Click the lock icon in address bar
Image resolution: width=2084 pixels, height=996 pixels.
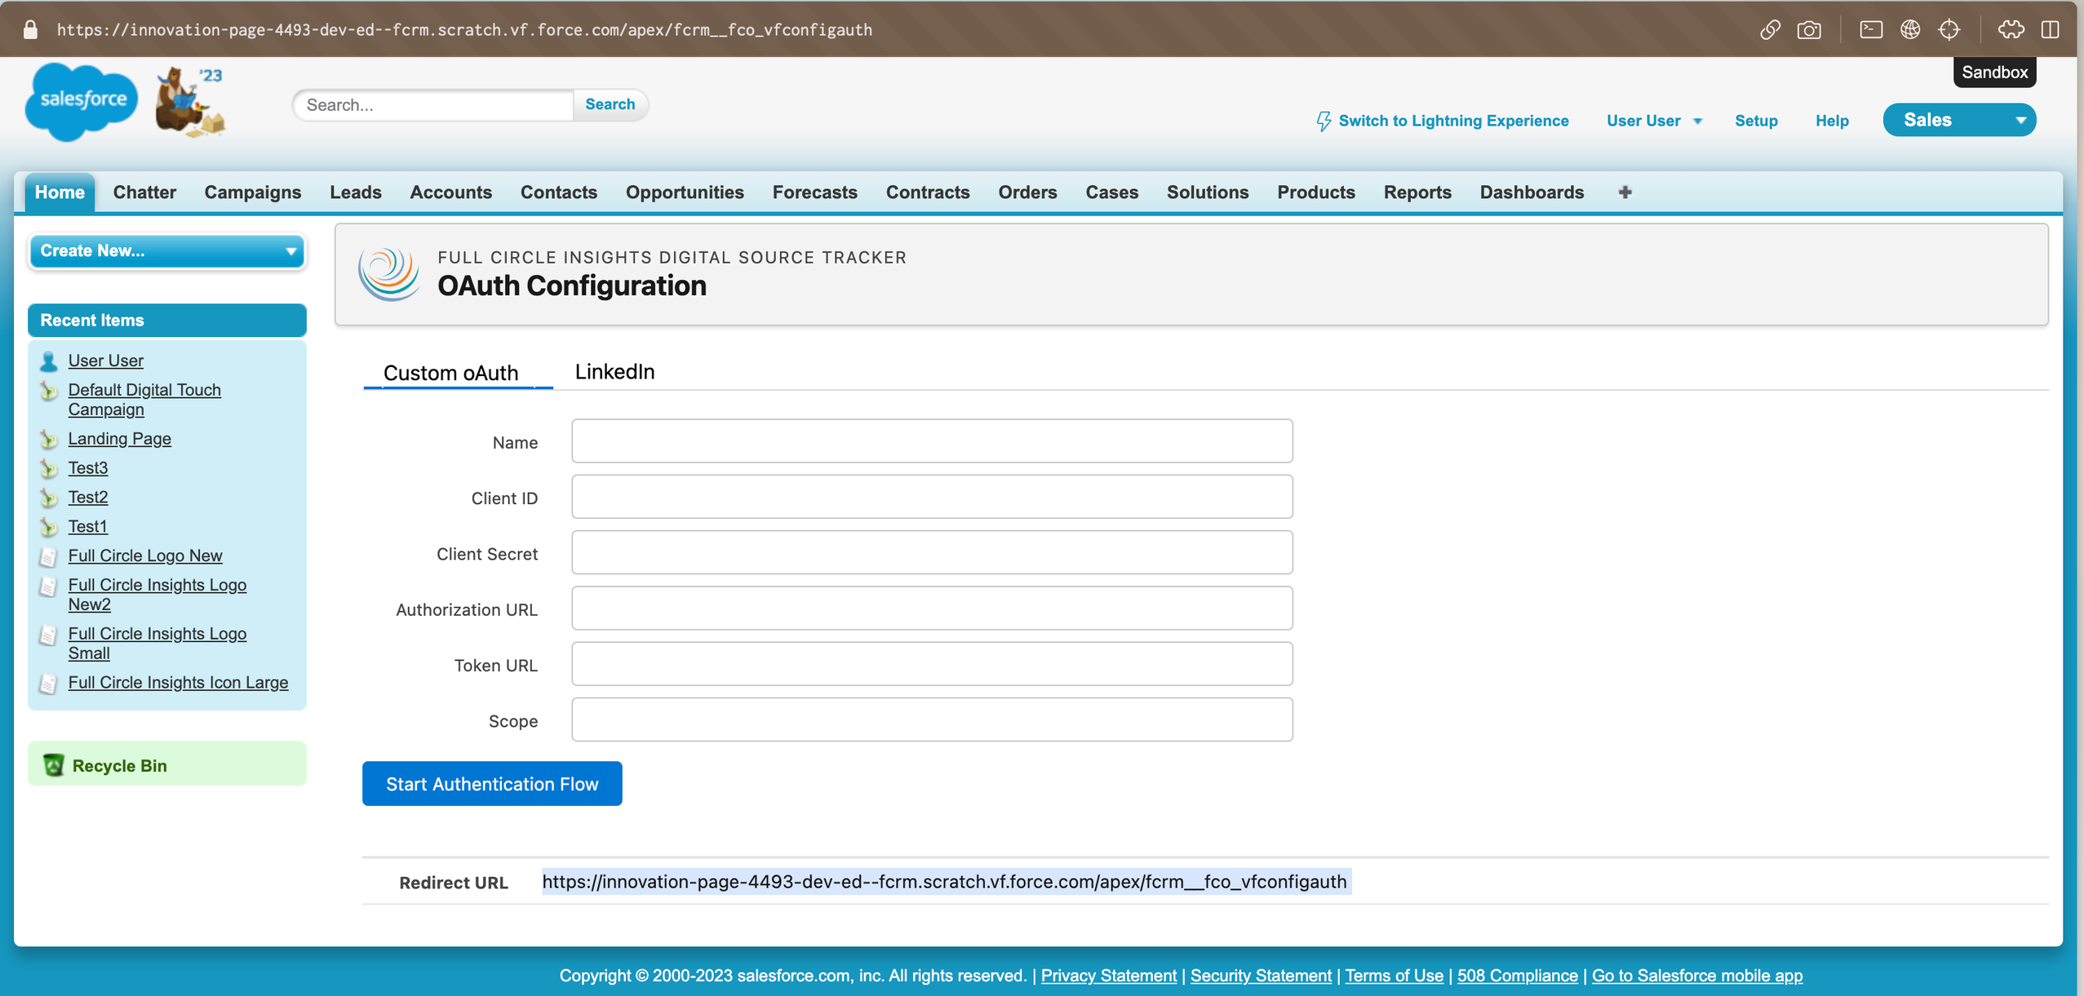30,30
